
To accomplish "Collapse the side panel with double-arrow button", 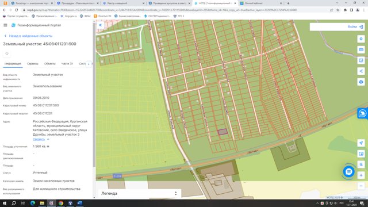I will 101,25.
